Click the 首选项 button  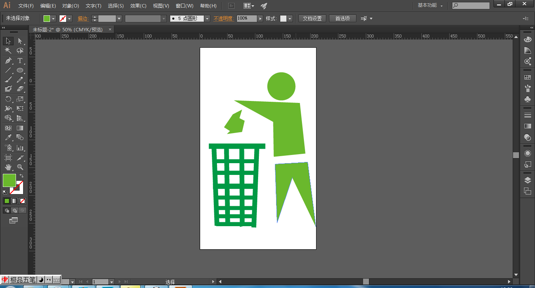pyautogui.click(x=342, y=18)
